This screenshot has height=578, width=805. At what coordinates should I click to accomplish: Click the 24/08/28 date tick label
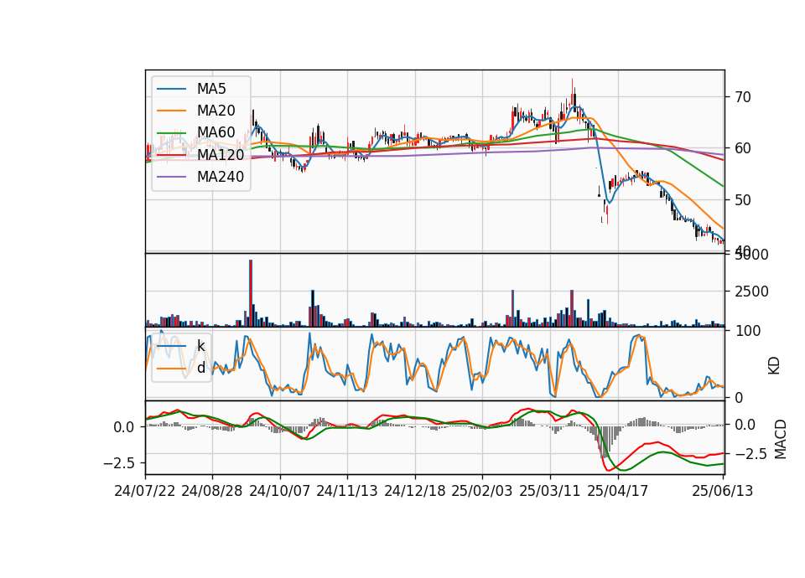(x=212, y=491)
